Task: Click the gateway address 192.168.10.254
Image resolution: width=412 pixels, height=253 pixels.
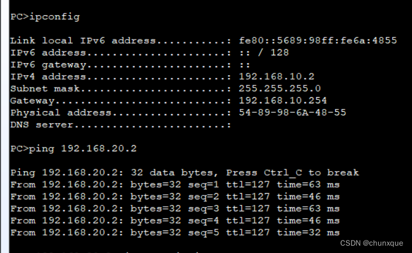Action: click(283, 101)
